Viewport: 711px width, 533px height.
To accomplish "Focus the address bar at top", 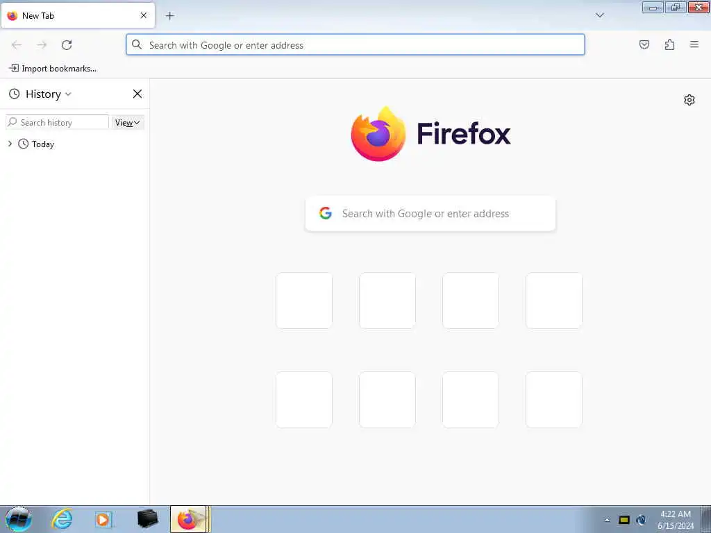I will coord(355,45).
